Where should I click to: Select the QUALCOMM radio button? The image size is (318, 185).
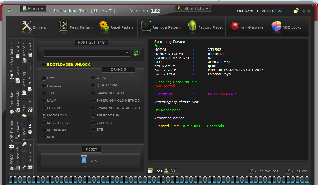(93, 85)
